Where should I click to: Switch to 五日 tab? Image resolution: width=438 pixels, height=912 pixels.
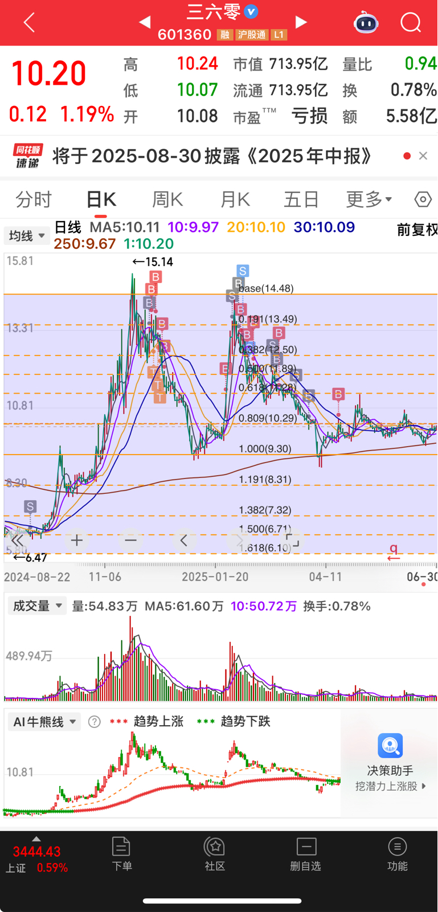[301, 199]
